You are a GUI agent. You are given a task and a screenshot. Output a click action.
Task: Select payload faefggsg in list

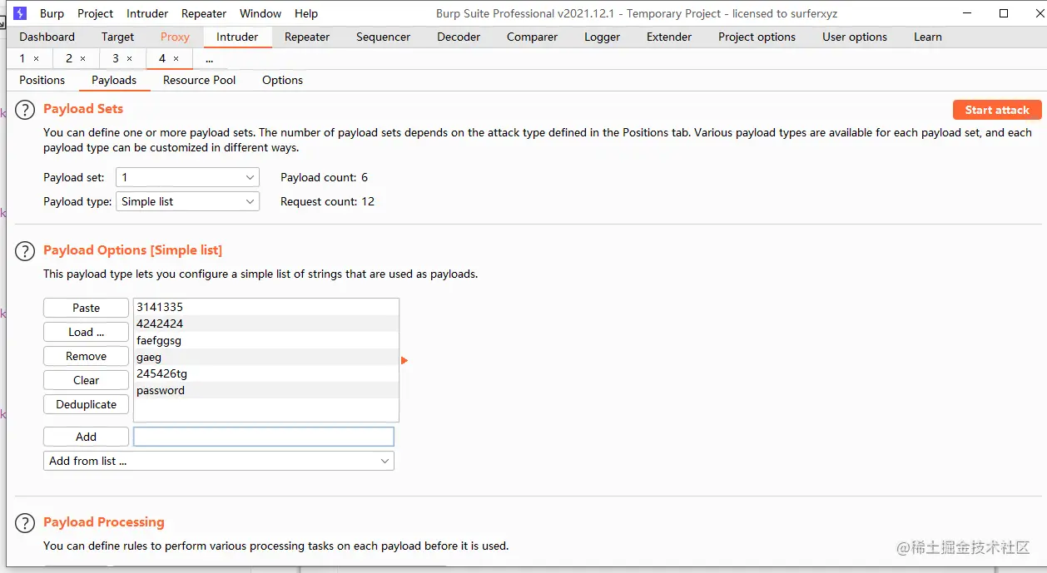pos(266,340)
